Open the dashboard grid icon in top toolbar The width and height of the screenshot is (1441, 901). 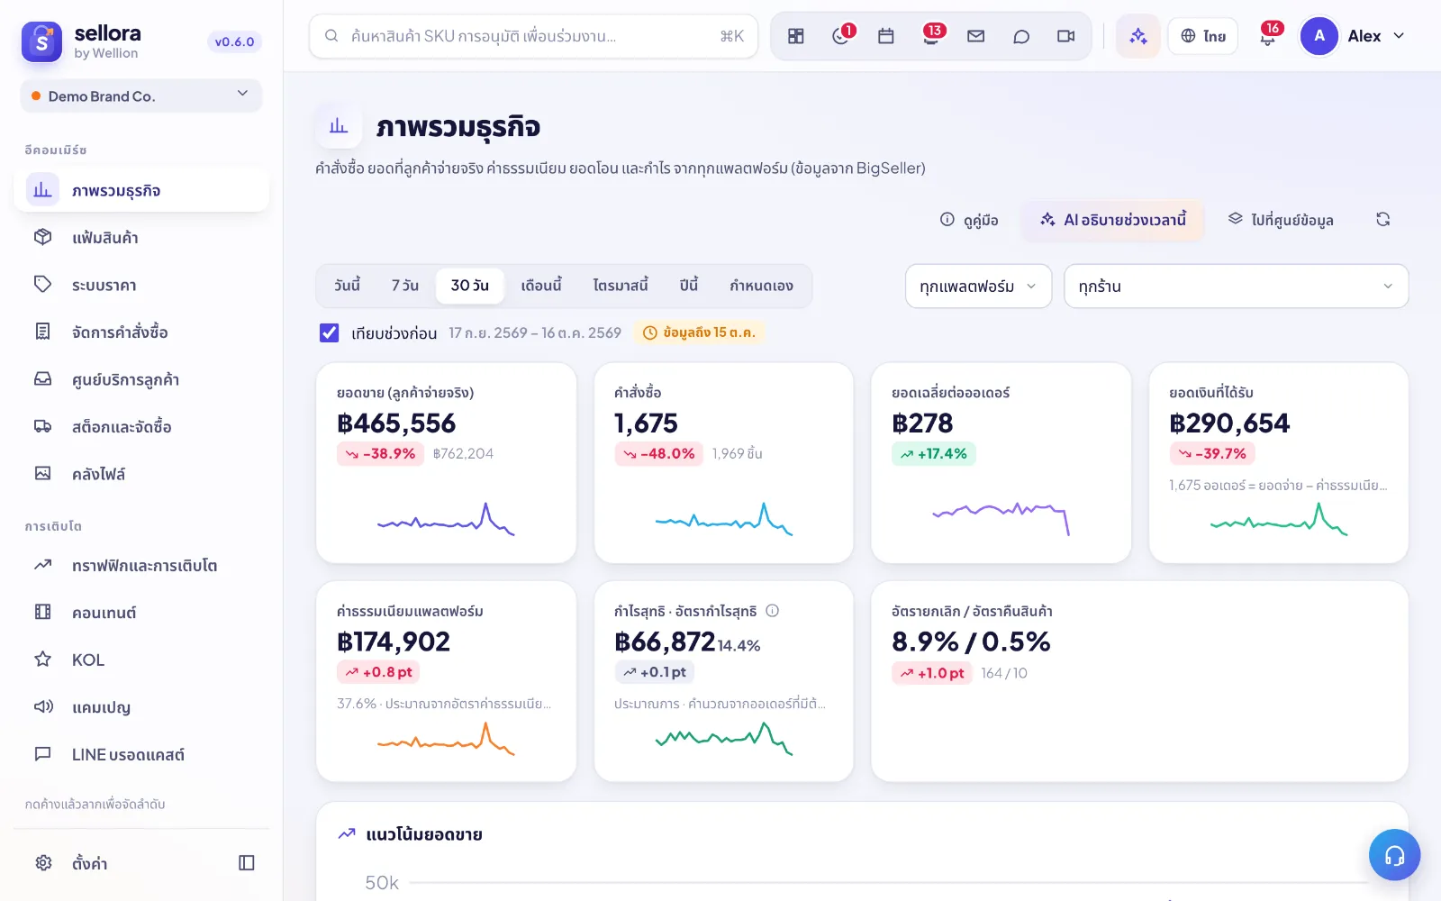coord(796,36)
